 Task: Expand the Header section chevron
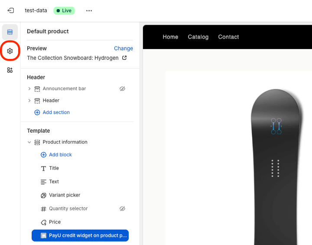[x=29, y=101]
